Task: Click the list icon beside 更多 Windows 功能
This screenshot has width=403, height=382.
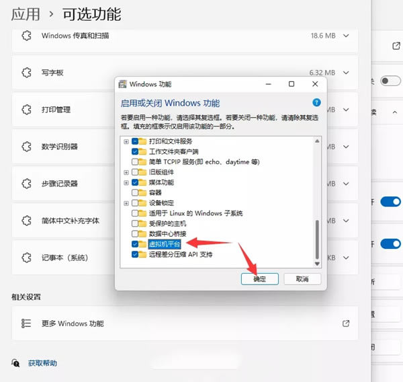Action: click(26, 323)
